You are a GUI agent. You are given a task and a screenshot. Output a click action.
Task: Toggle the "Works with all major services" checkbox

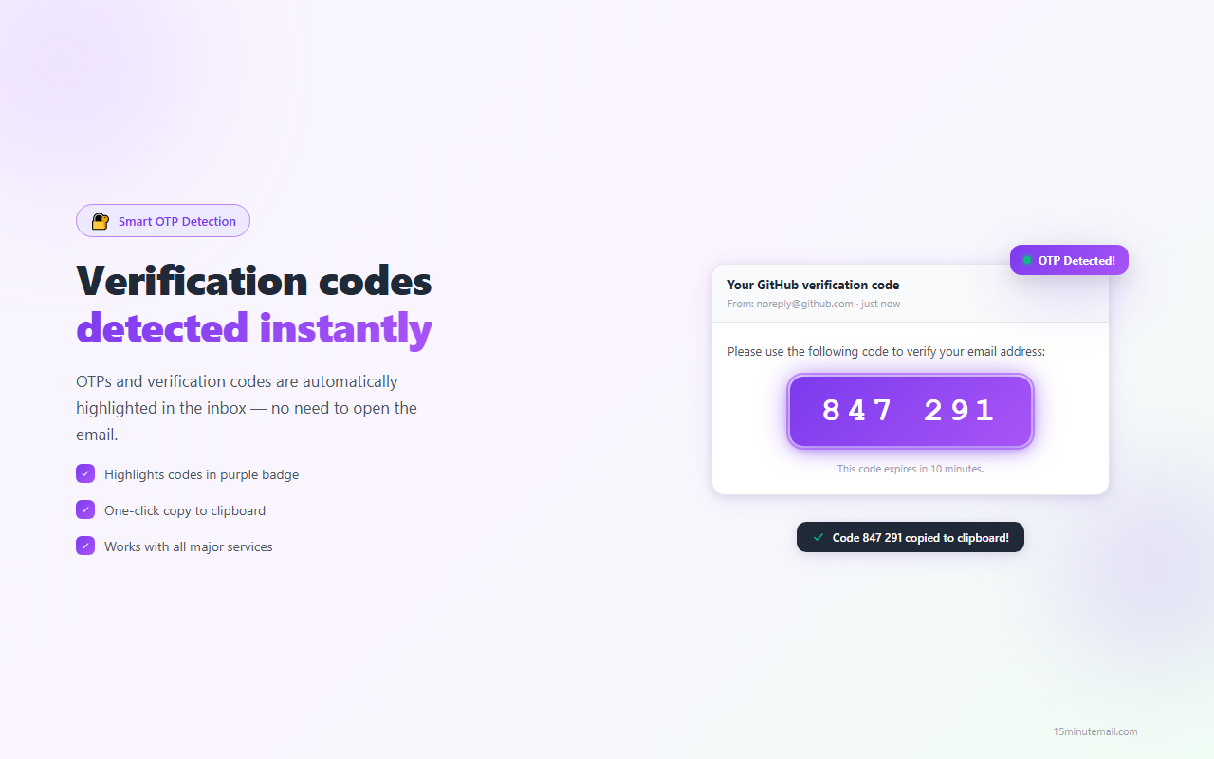coord(85,546)
